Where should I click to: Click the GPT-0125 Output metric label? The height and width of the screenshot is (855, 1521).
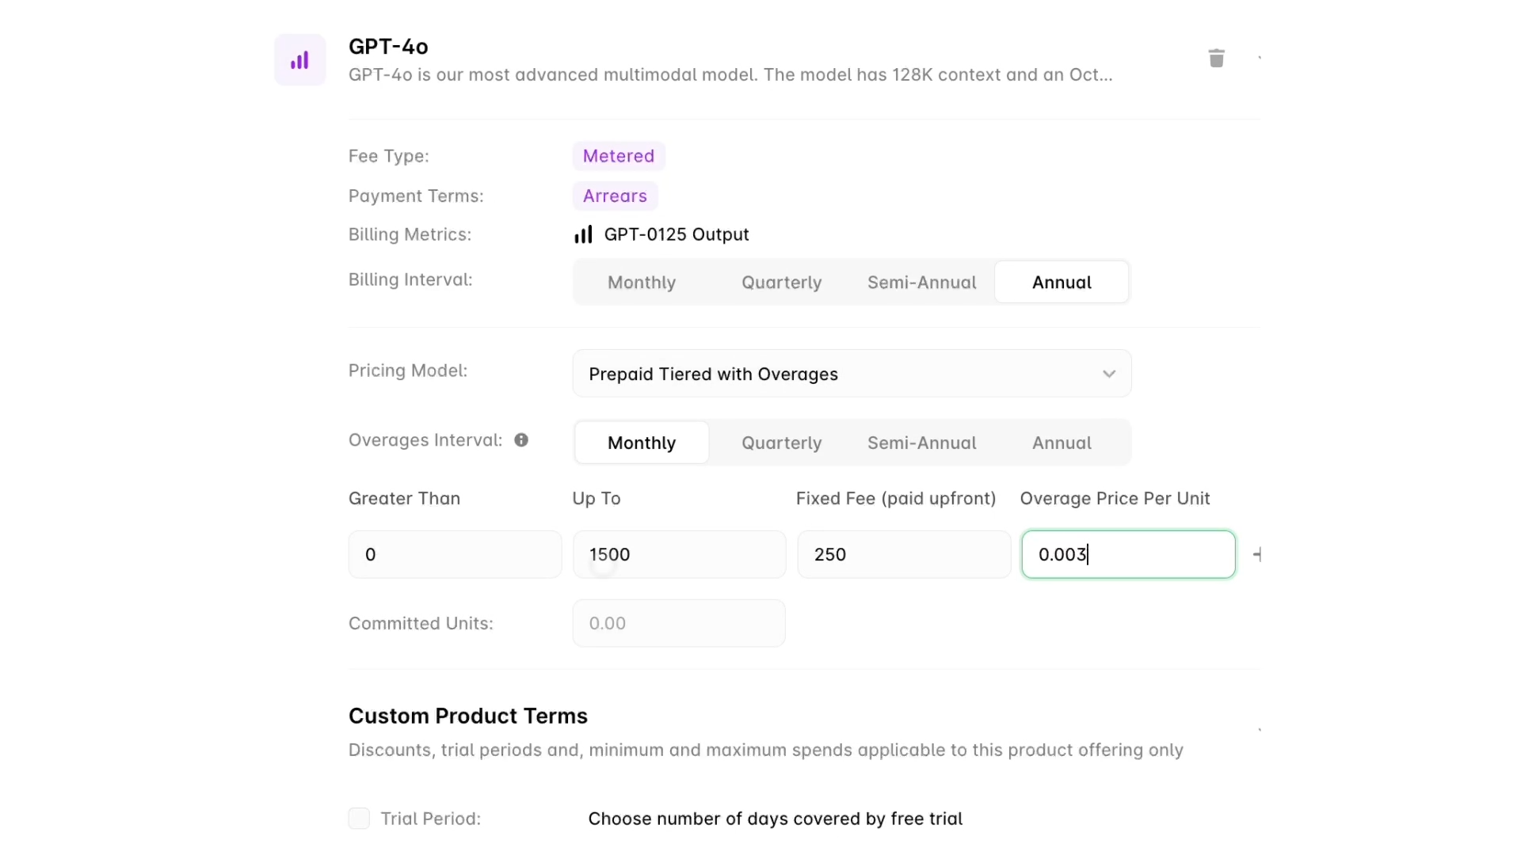click(677, 234)
